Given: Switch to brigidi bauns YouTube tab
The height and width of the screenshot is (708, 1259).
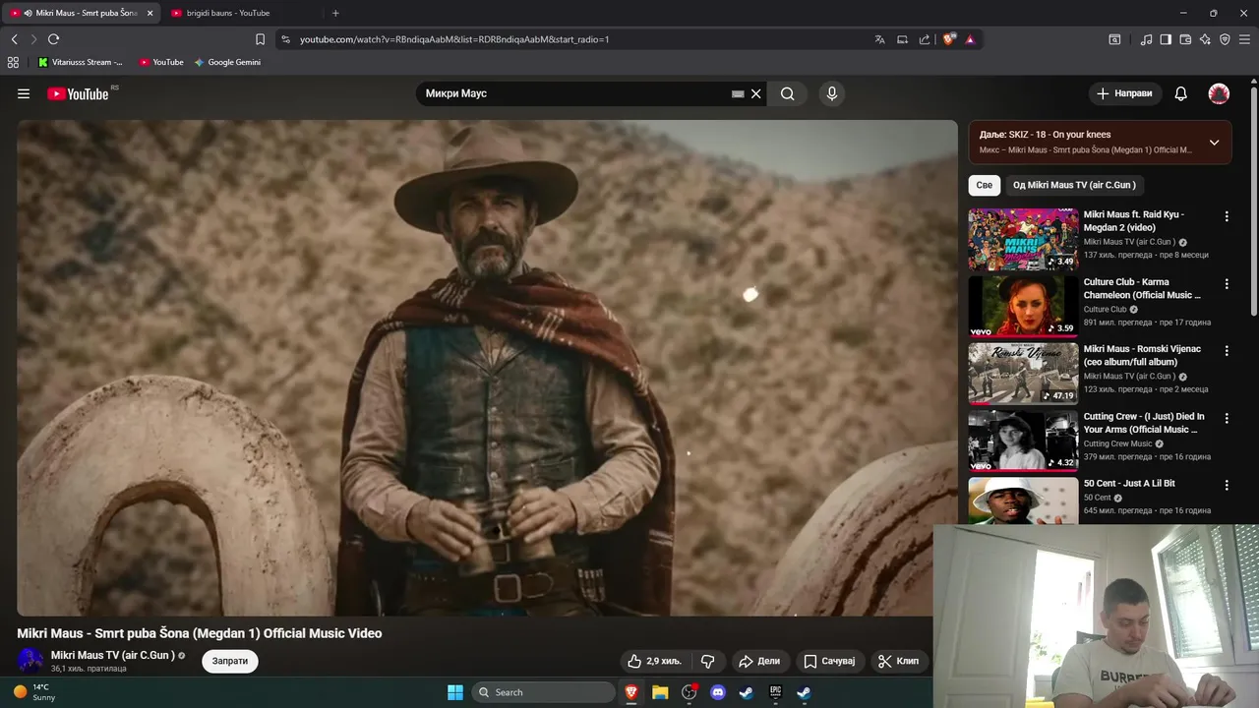Looking at the screenshot, I should click(227, 13).
